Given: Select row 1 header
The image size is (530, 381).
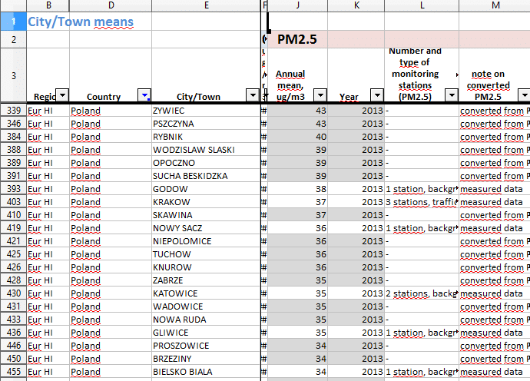Looking at the screenshot, I should point(12,22).
